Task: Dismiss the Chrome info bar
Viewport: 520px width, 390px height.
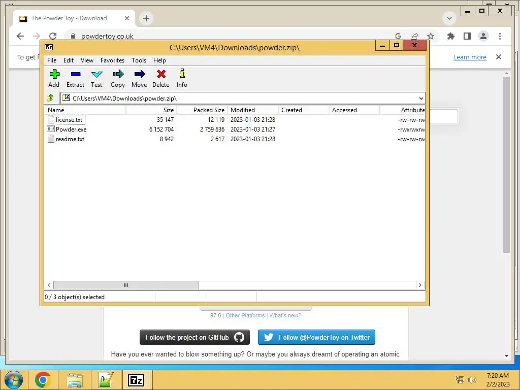Action: click(x=499, y=57)
